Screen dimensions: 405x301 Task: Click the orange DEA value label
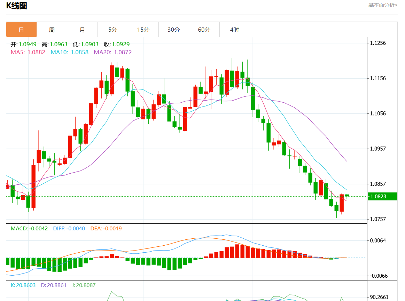[106, 229]
